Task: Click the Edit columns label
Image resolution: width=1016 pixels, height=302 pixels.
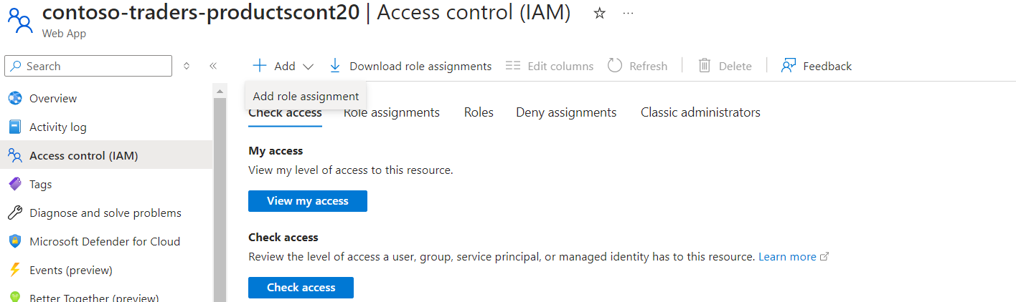Action: [560, 66]
